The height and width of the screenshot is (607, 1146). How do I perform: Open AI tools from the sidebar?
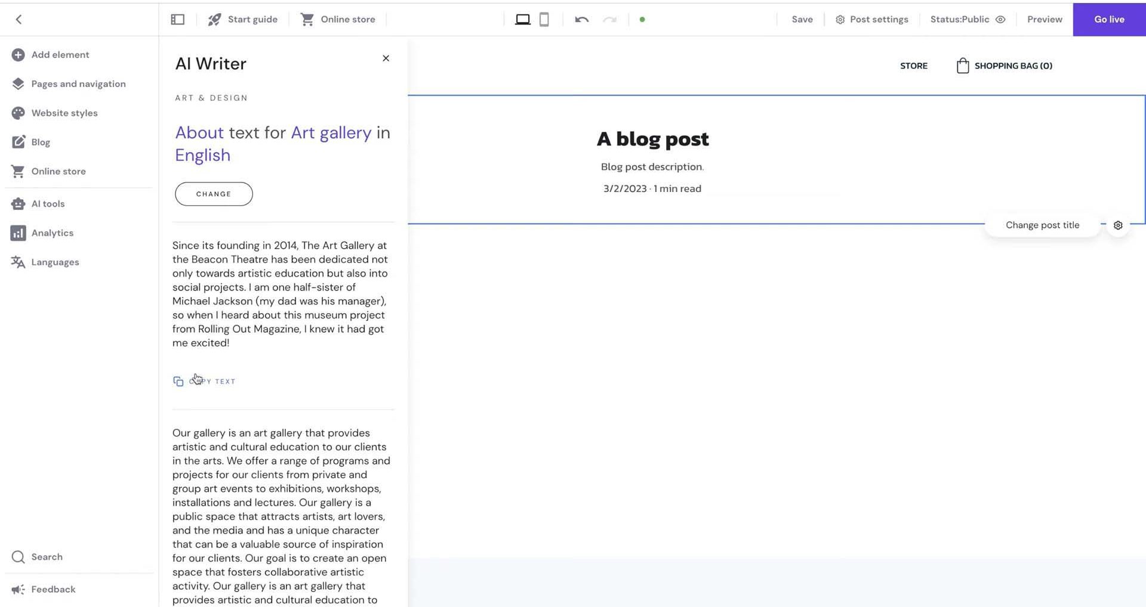click(48, 203)
